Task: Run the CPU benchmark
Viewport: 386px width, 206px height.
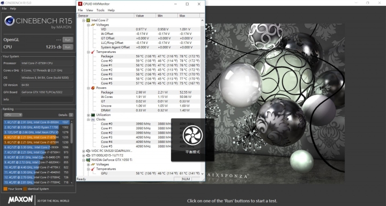Action: pos(68,47)
